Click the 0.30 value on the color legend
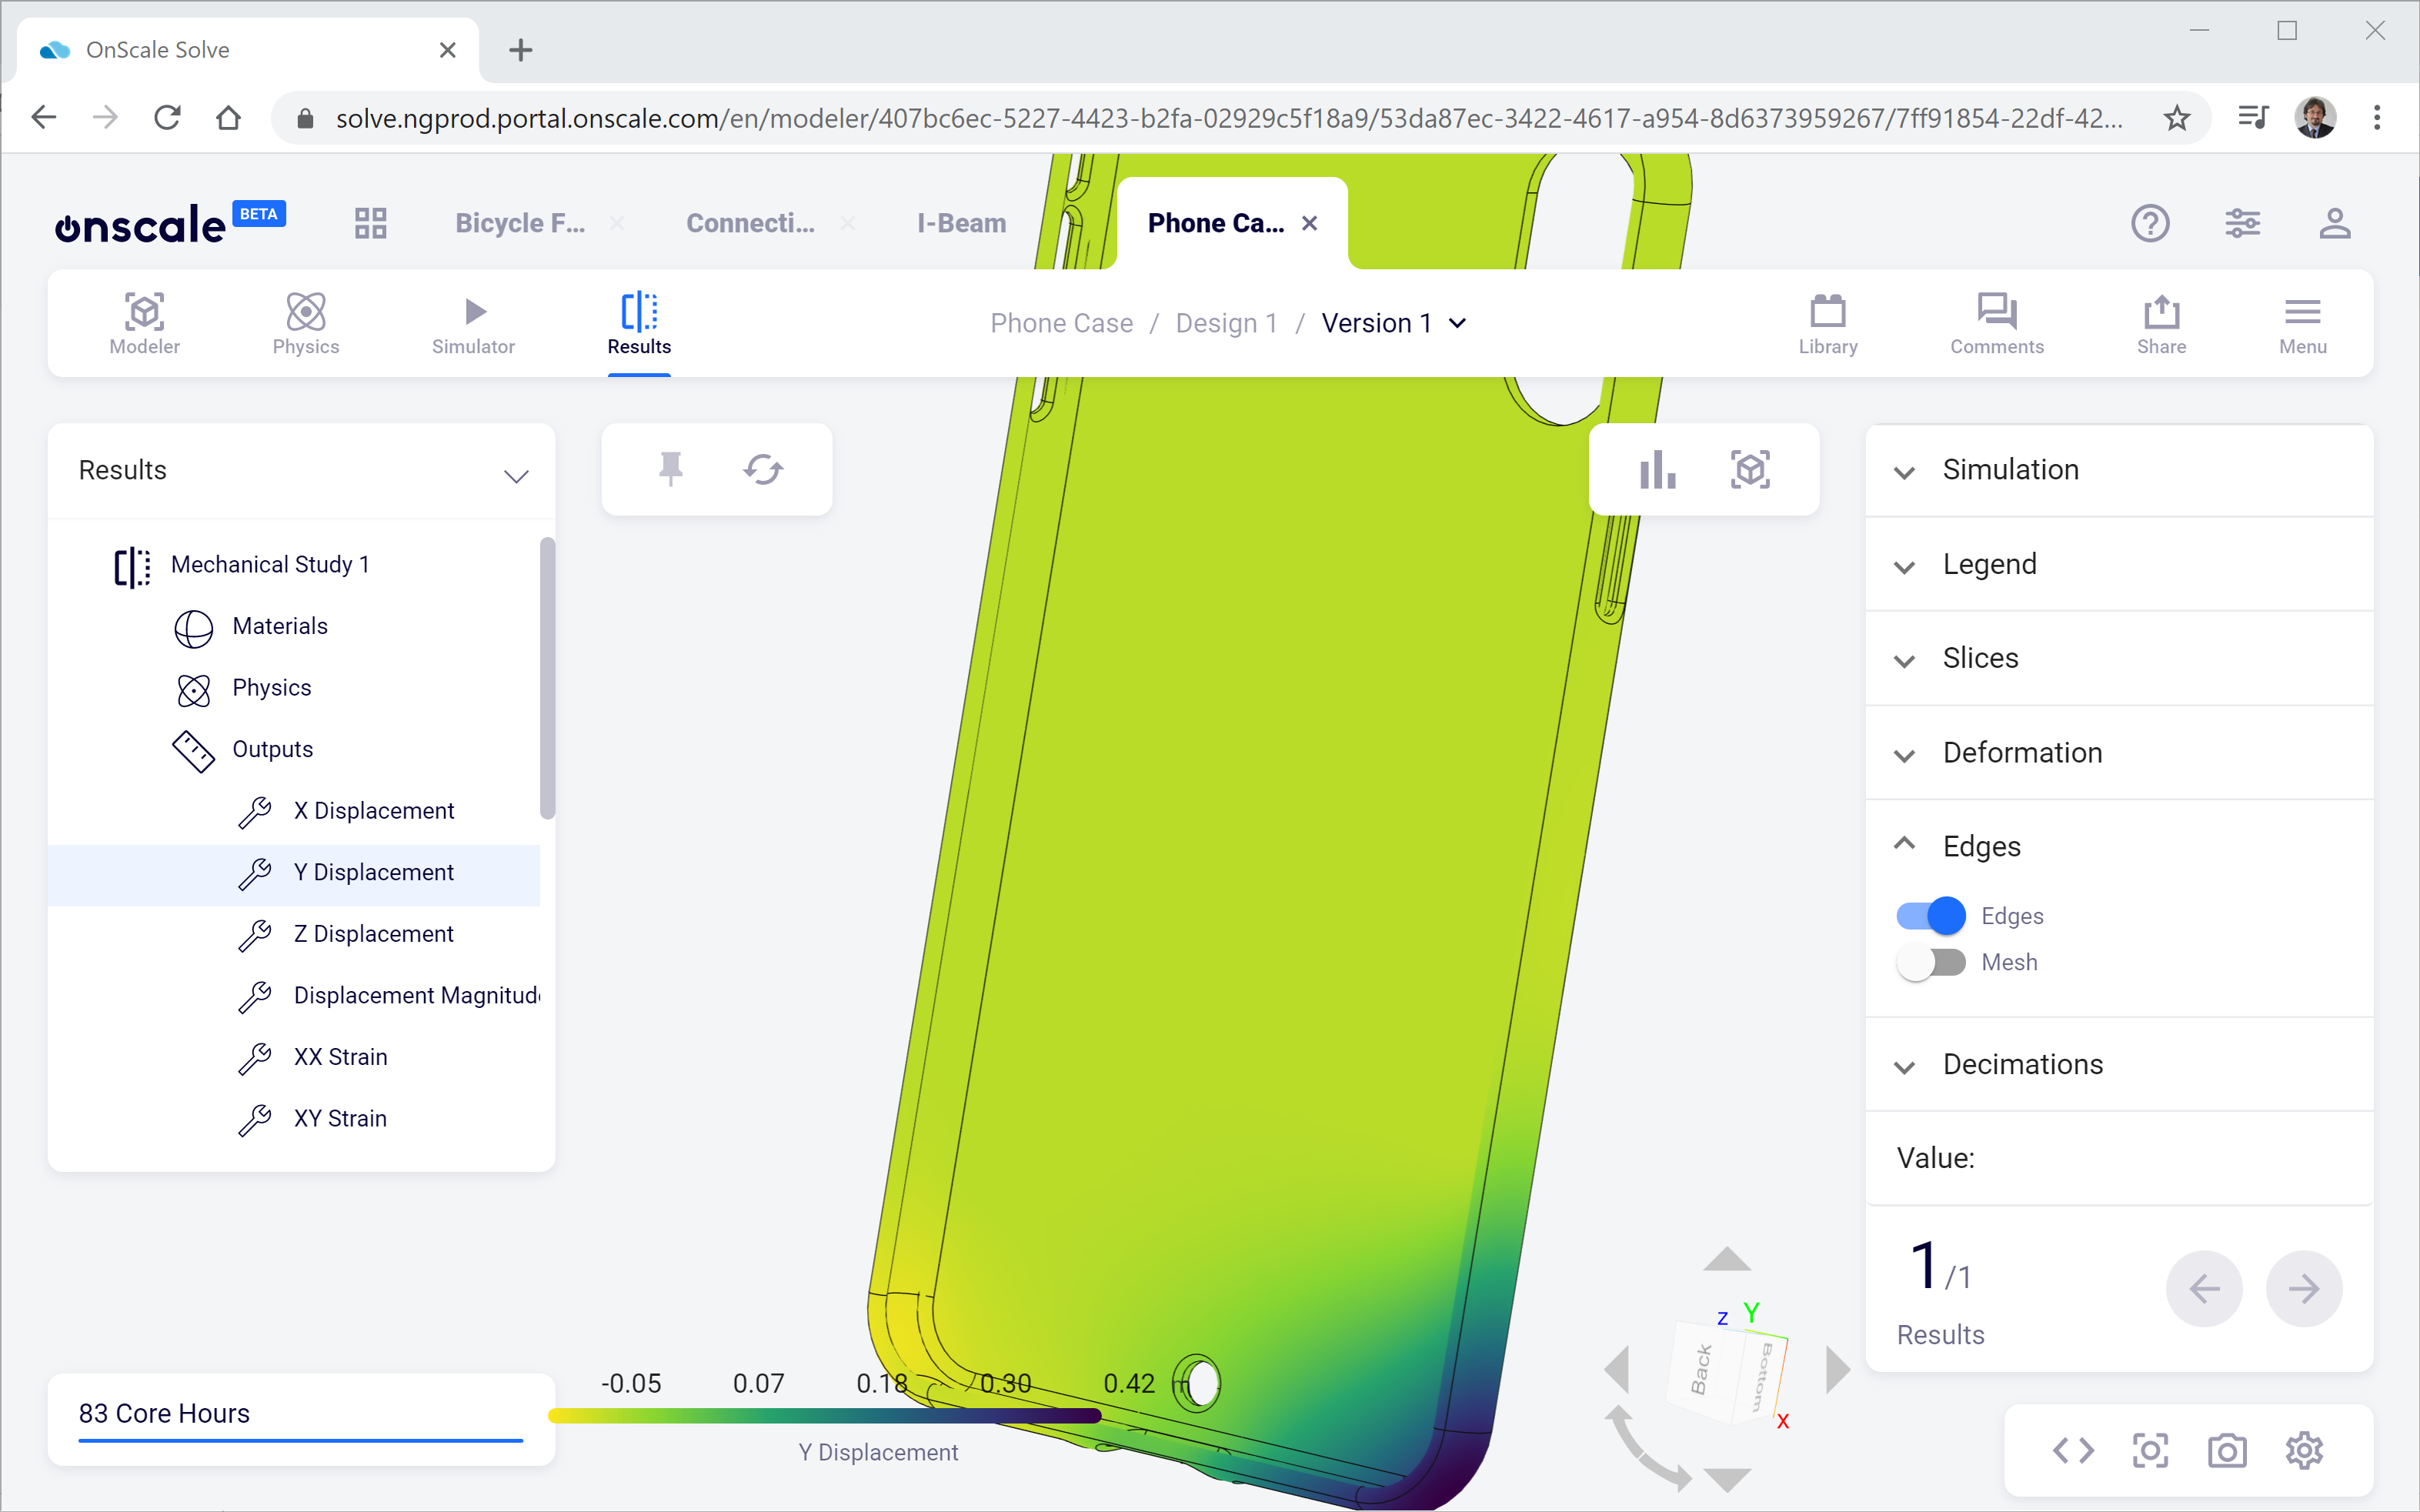Screen dimensions: 2420x1512 [x=1005, y=1383]
